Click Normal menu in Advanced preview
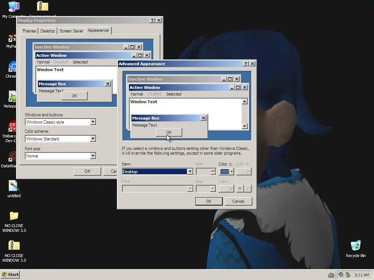Screen dimensions: 374x280 tap(137, 94)
